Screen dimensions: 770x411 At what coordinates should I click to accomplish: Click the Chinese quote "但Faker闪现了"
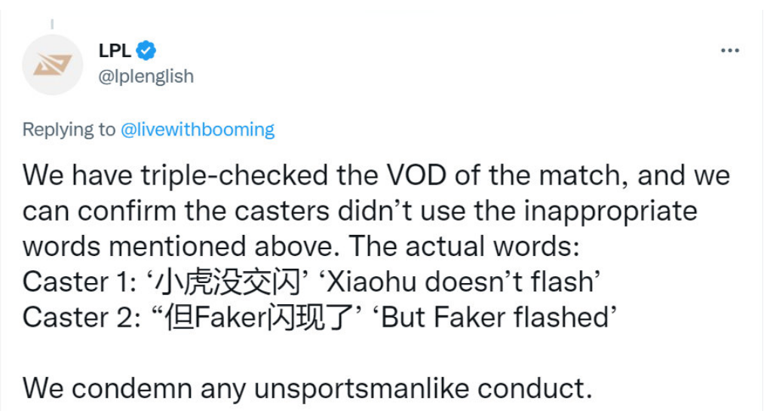pos(253,318)
